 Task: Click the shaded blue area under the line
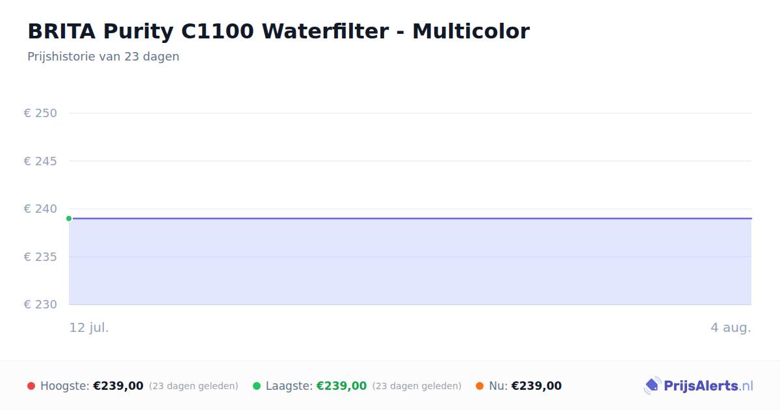click(410, 262)
